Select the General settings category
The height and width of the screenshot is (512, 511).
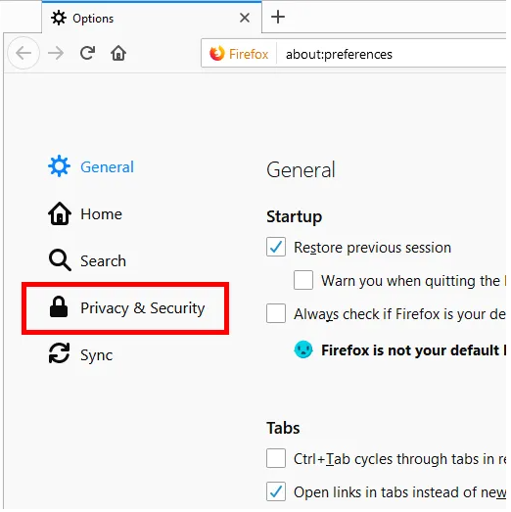click(91, 166)
